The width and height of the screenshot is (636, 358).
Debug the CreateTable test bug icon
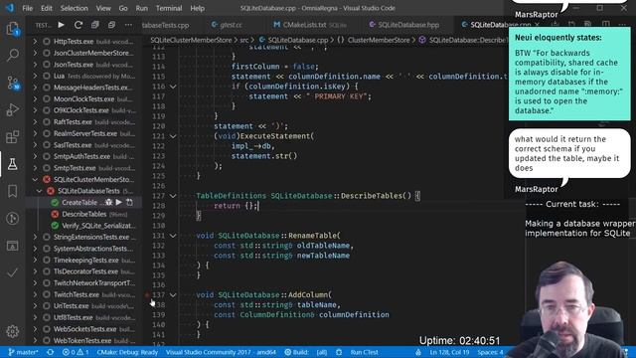point(108,202)
